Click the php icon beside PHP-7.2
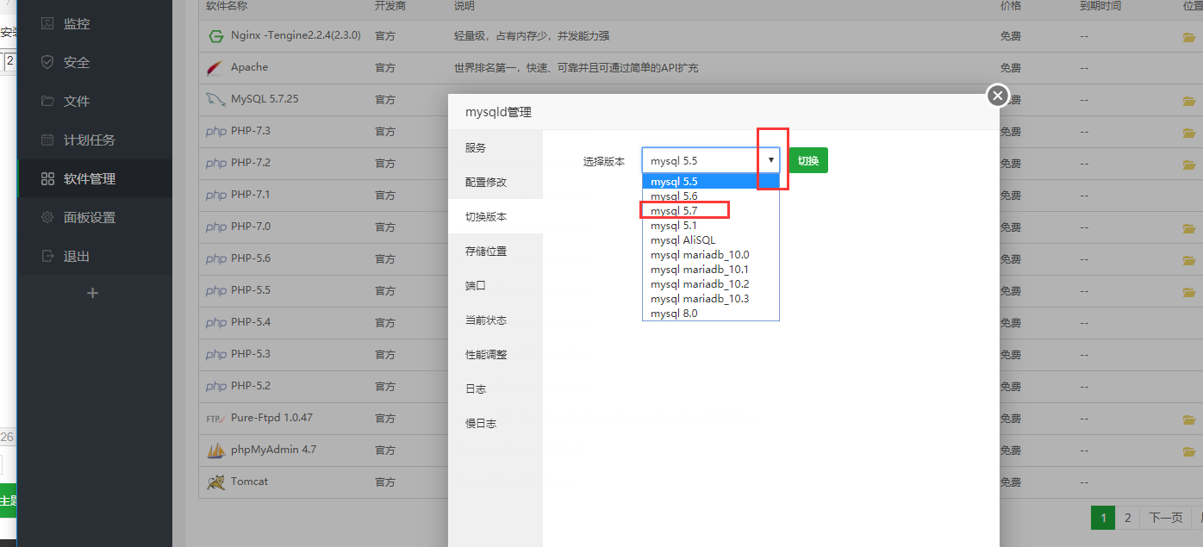 coord(216,164)
